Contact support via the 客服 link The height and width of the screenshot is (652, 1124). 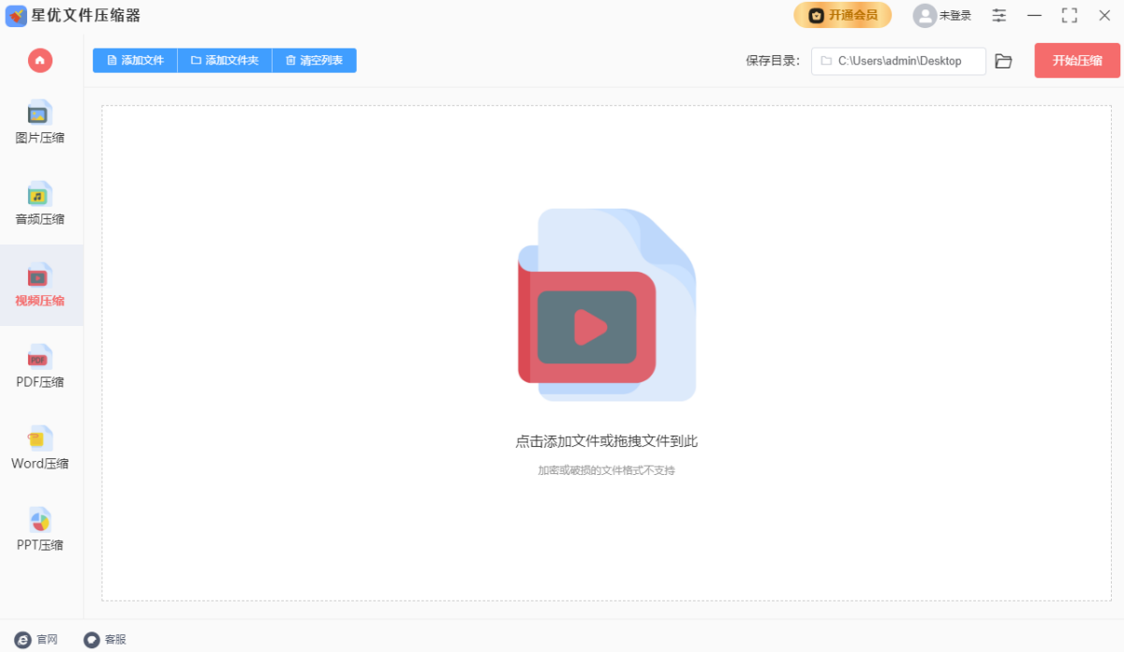(x=104, y=639)
